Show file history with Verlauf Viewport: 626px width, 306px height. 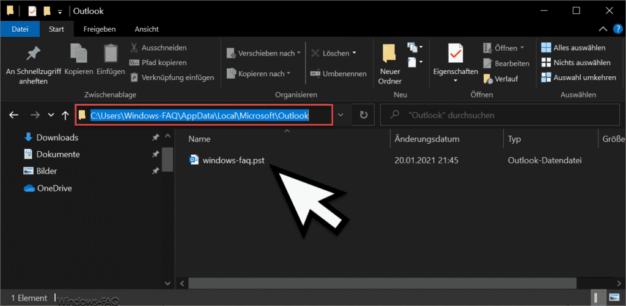click(x=501, y=79)
